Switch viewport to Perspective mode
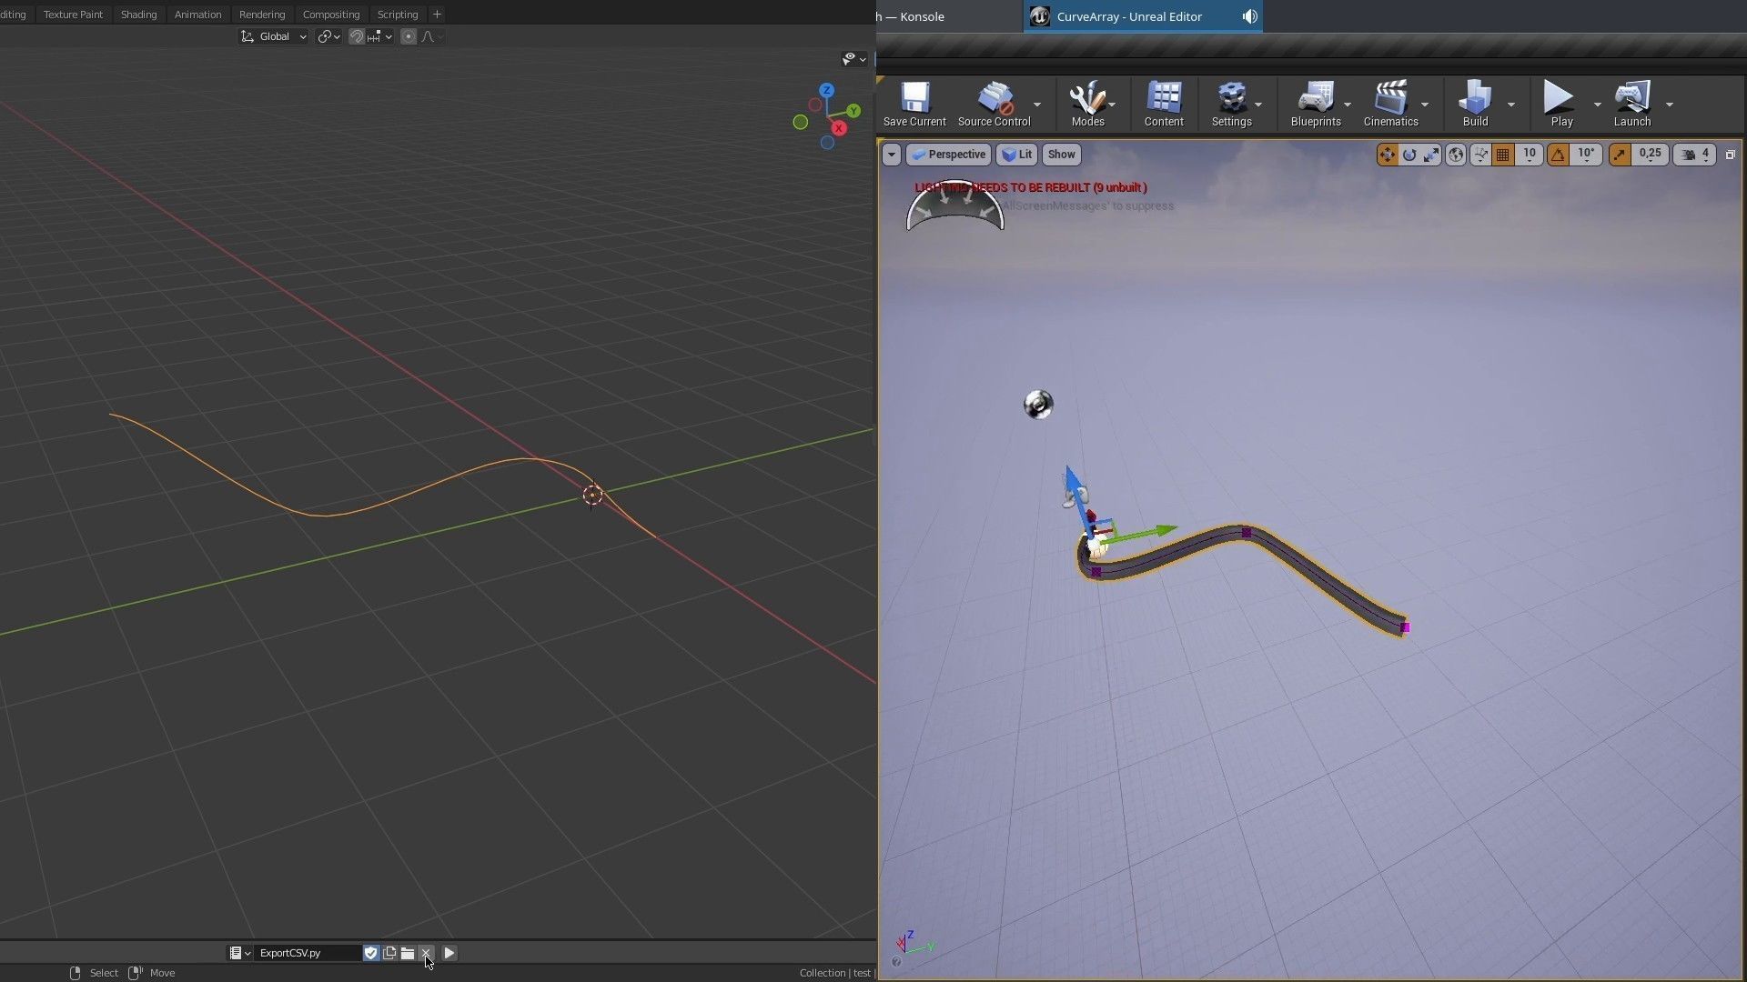Image resolution: width=1747 pixels, height=982 pixels. (x=949, y=155)
